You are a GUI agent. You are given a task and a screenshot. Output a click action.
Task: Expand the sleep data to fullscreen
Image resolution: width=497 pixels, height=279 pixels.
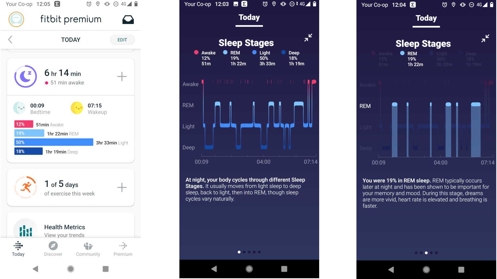[308, 38]
